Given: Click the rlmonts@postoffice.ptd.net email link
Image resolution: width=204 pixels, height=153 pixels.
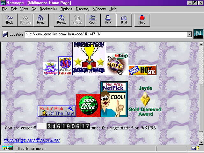Looking at the screenshot, I should coord(32,140).
